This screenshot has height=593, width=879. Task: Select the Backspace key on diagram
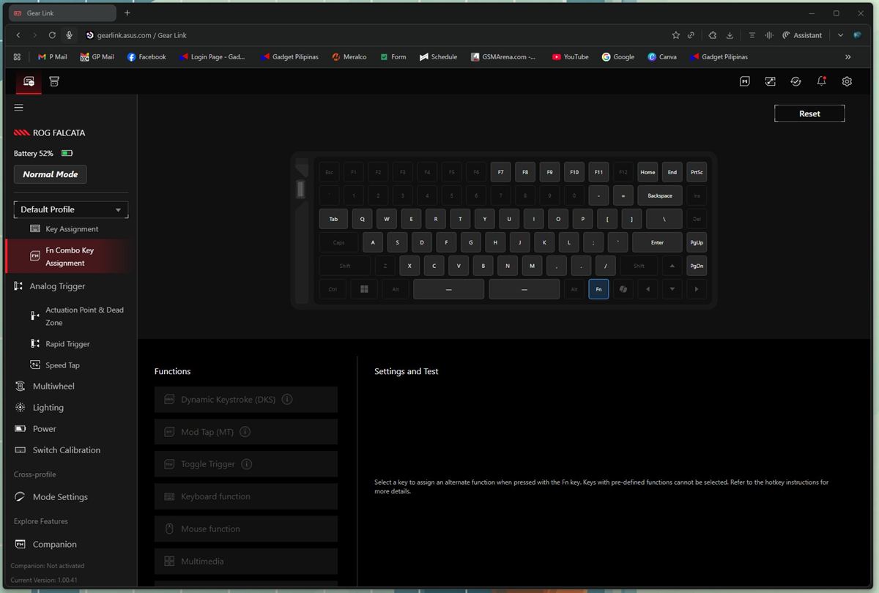(660, 195)
